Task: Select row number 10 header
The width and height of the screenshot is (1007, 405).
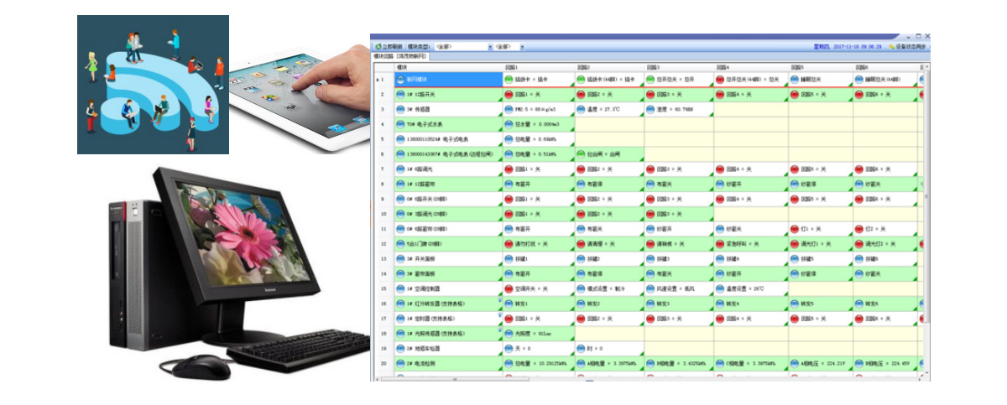Action: (382, 214)
